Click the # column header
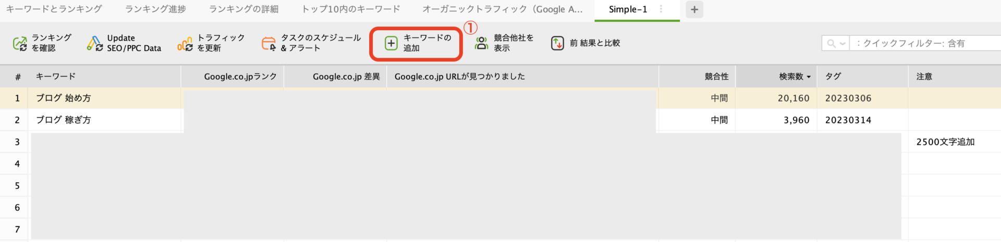The image size is (1001, 242). pos(14,77)
